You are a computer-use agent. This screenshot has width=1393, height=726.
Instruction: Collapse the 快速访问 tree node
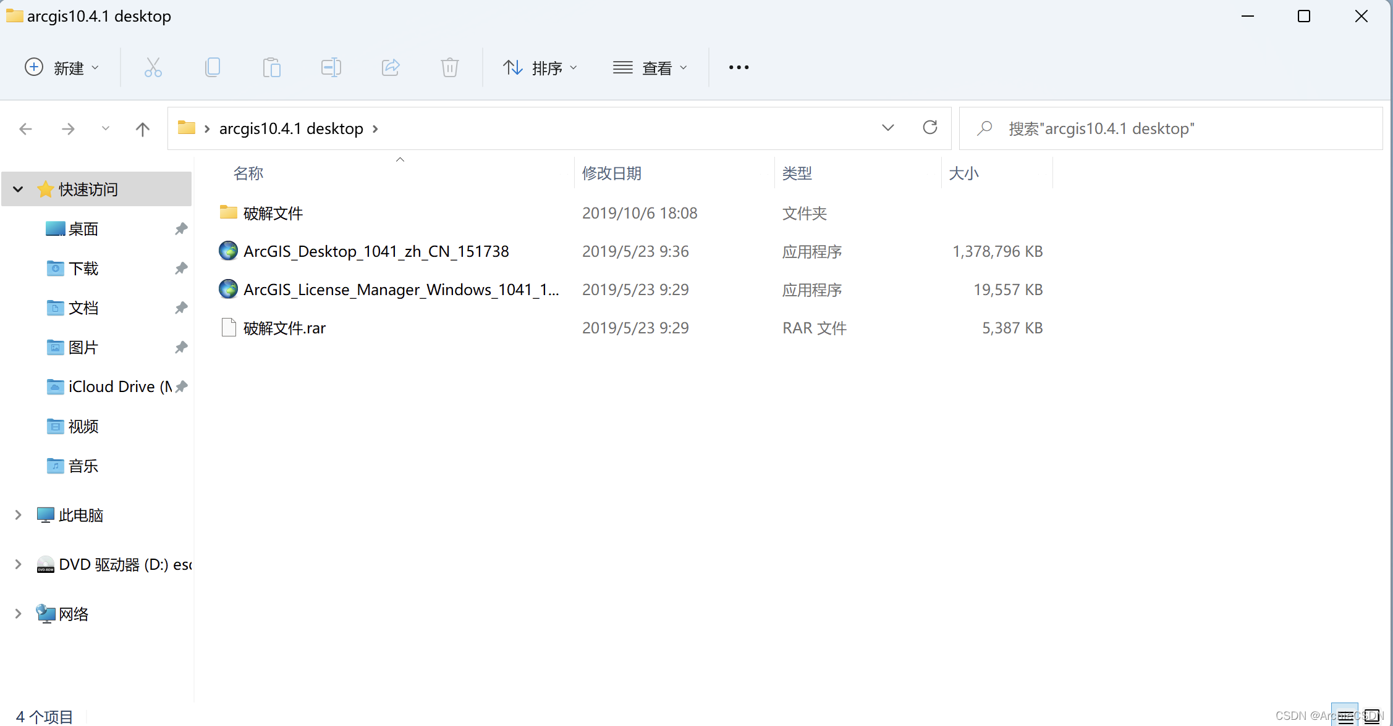(18, 189)
